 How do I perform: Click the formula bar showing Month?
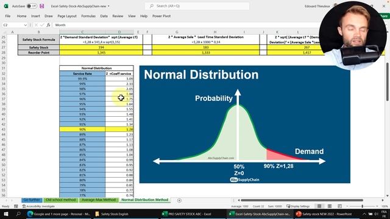pos(186,25)
